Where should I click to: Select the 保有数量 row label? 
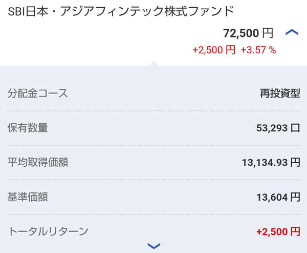pos(28,128)
